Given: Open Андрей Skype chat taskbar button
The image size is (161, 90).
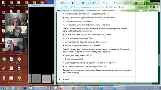Looking at the screenshot, I should tap(119, 88).
